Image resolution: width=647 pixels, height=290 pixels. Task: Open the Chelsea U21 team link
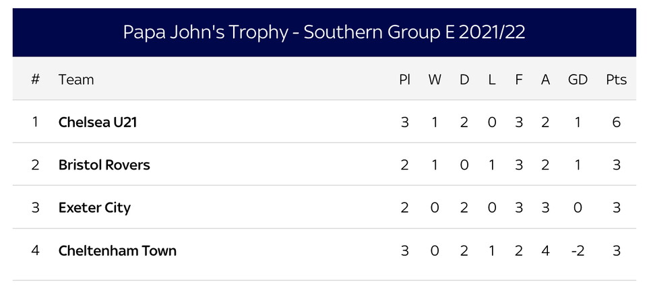[97, 122]
